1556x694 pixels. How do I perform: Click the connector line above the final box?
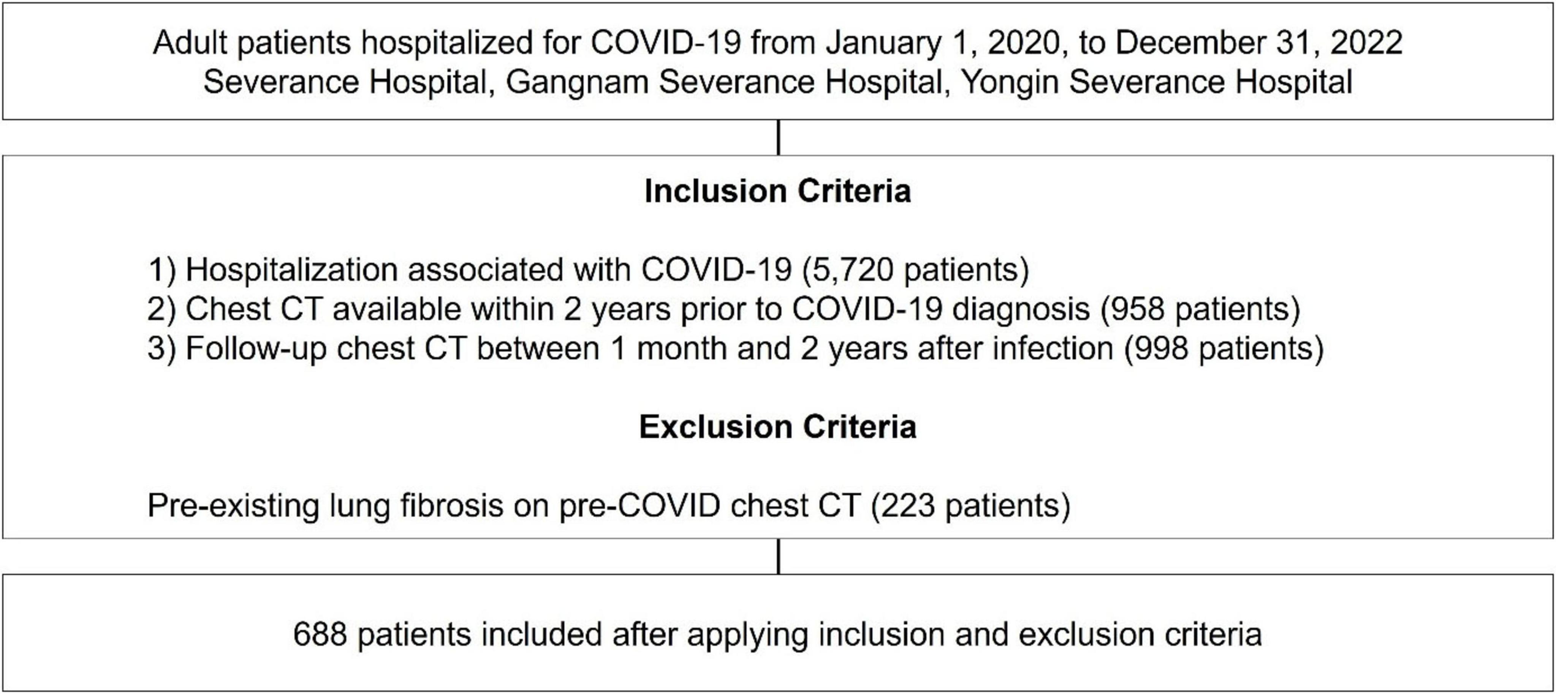click(x=778, y=557)
